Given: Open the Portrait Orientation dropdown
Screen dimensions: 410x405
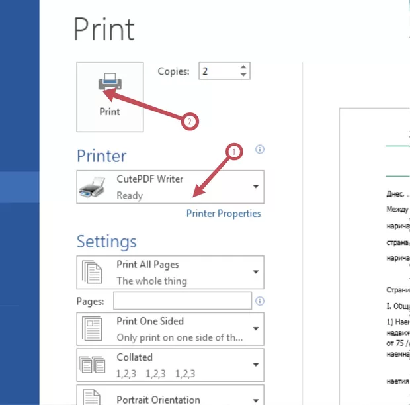Looking at the screenshot, I should coord(170,395).
